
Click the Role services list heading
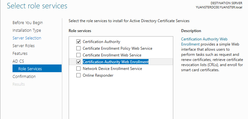(x=80, y=31)
